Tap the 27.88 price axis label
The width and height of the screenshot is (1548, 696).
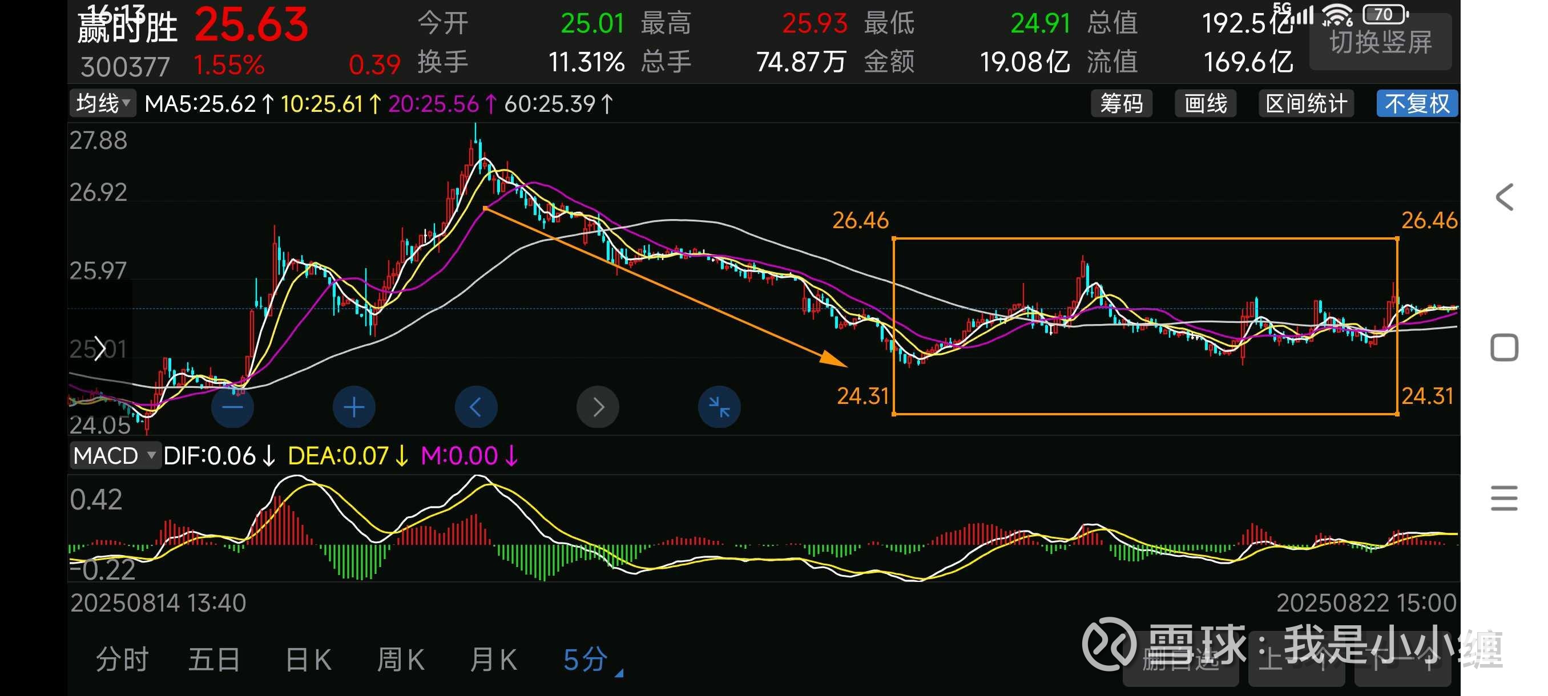pos(99,140)
